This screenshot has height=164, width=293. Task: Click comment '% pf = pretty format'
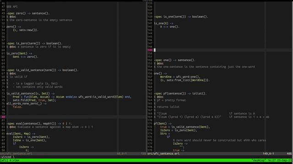click(170, 100)
